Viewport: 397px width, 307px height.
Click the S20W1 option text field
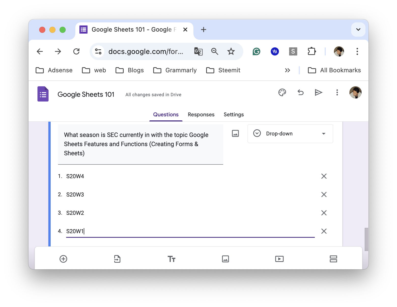point(190,231)
